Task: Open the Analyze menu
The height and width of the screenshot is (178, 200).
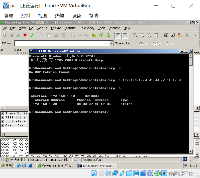Action: coord(56,28)
